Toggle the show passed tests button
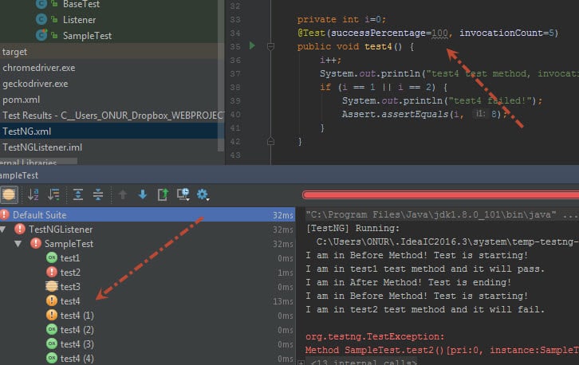 pos(9,194)
